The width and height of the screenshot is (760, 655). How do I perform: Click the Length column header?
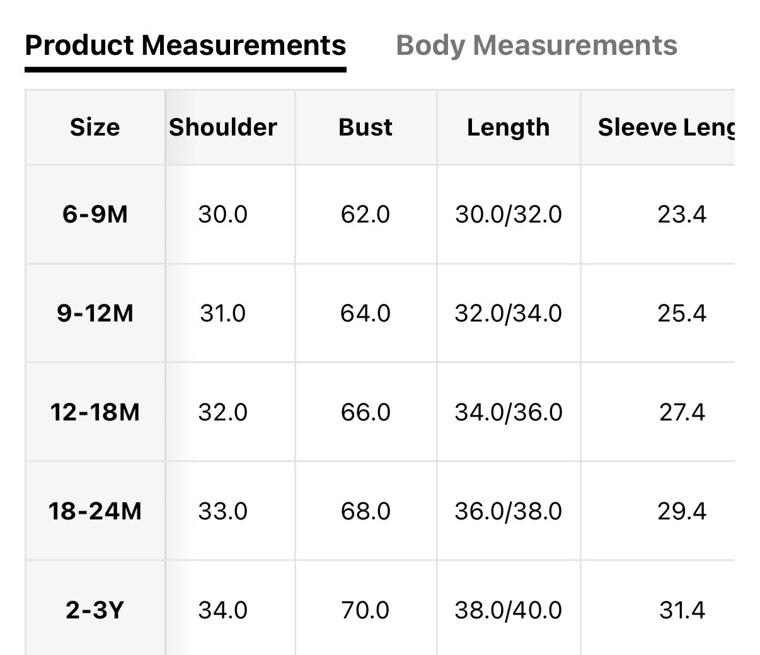point(508,127)
